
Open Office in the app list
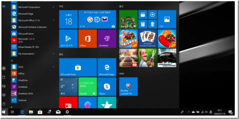(33, 74)
